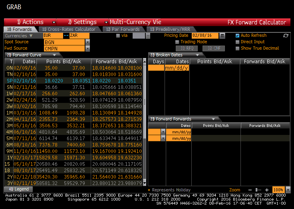Open first Forward Forwards tenor dropdown
This screenshot has height=209, width=294.
click(x=163, y=132)
